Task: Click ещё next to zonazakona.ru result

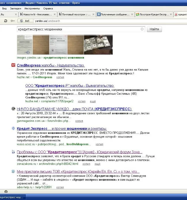Action: [x=98, y=164]
